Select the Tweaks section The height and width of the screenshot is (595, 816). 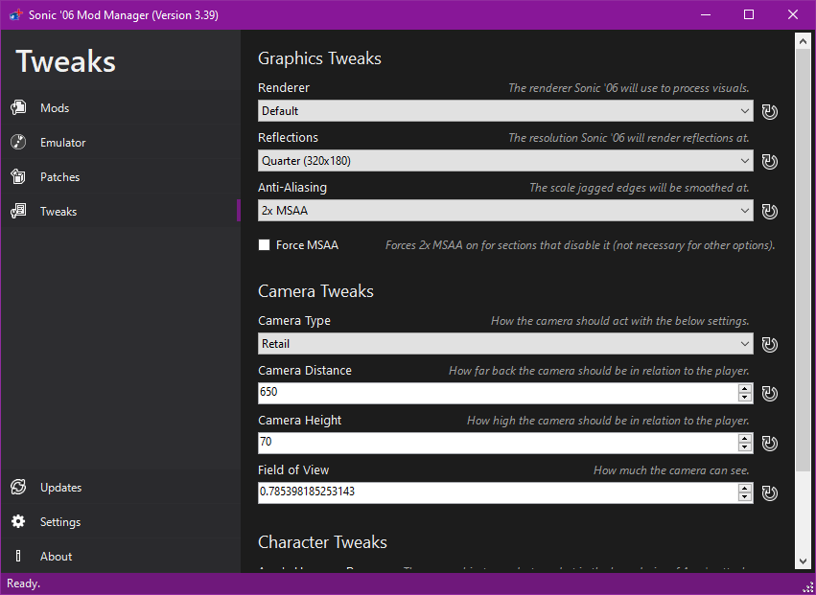(x=120, y=211)
